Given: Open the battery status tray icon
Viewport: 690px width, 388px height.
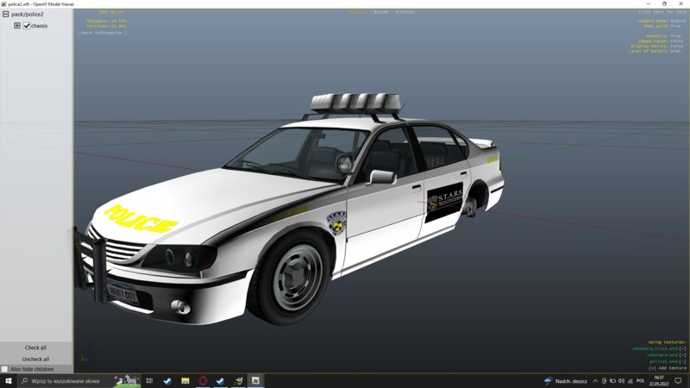Looking at the screenshot, I should [x=612, y=381].
